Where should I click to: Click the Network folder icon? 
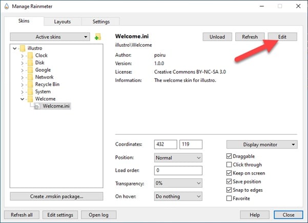point(30,77)
